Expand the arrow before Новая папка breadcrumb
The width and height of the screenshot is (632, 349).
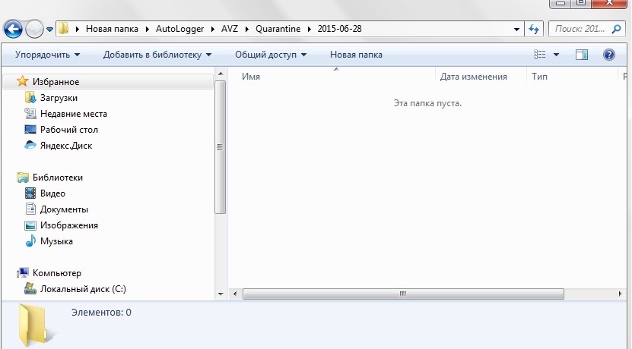(77, 30)
